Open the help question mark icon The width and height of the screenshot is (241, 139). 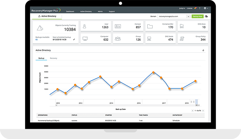pos(200,8)
